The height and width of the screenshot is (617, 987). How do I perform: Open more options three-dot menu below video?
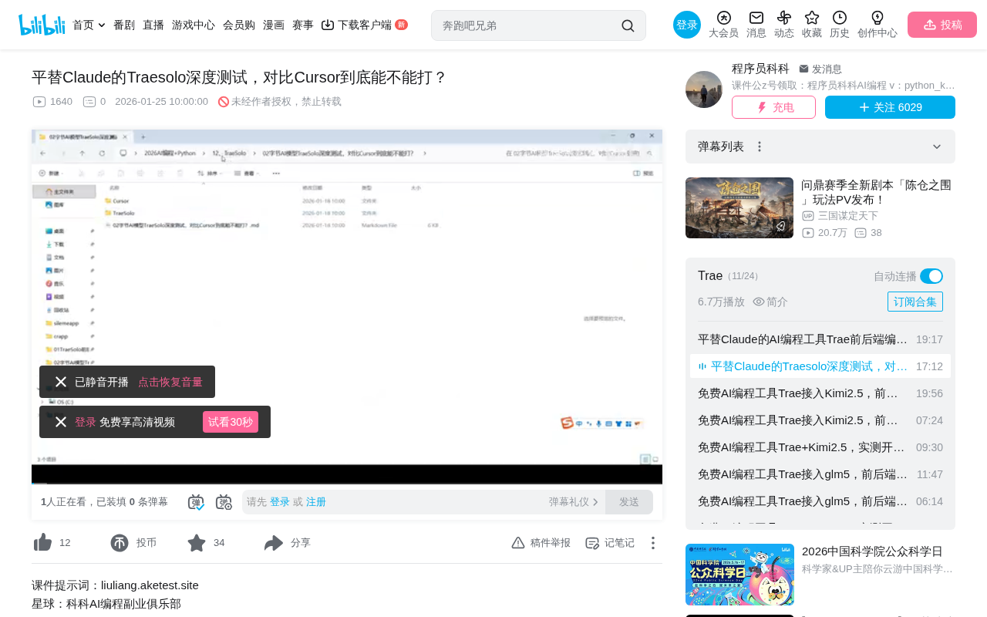[652, 543]
